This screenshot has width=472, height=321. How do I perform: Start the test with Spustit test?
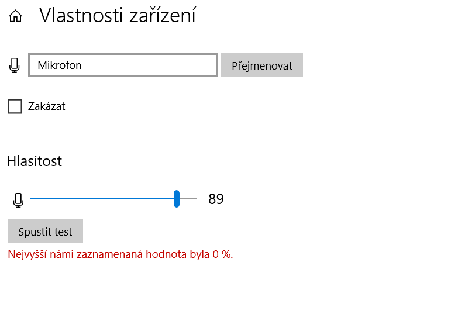point(45,232)
